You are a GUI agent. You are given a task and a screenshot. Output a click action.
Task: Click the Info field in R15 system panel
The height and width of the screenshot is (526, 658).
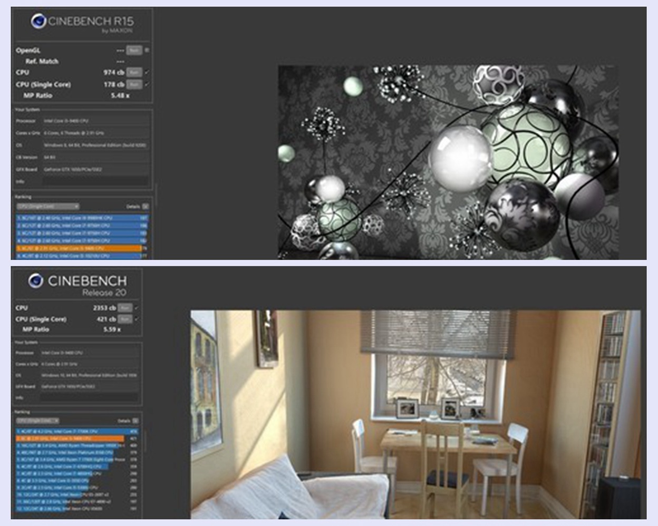coord(95,181)
